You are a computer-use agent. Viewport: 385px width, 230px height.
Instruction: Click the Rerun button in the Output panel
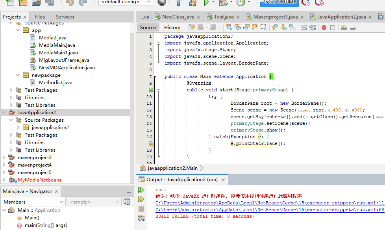[141, 189]
